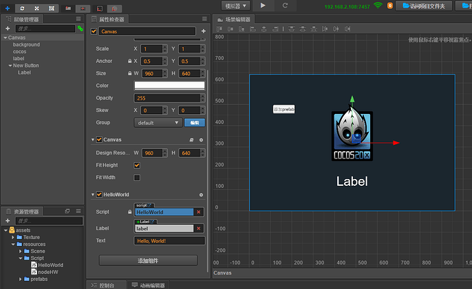Click align horizontal center icon

[264, 29]
